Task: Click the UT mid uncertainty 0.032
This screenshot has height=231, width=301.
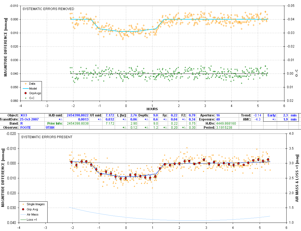Action: (x=110, y=119)
